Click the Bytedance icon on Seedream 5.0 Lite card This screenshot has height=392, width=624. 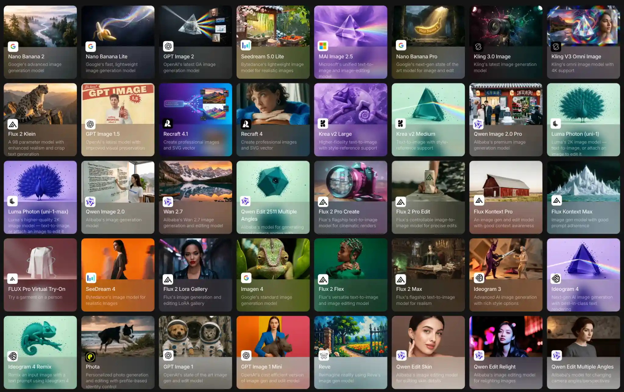pyautogui.click(x=246, y=46)
